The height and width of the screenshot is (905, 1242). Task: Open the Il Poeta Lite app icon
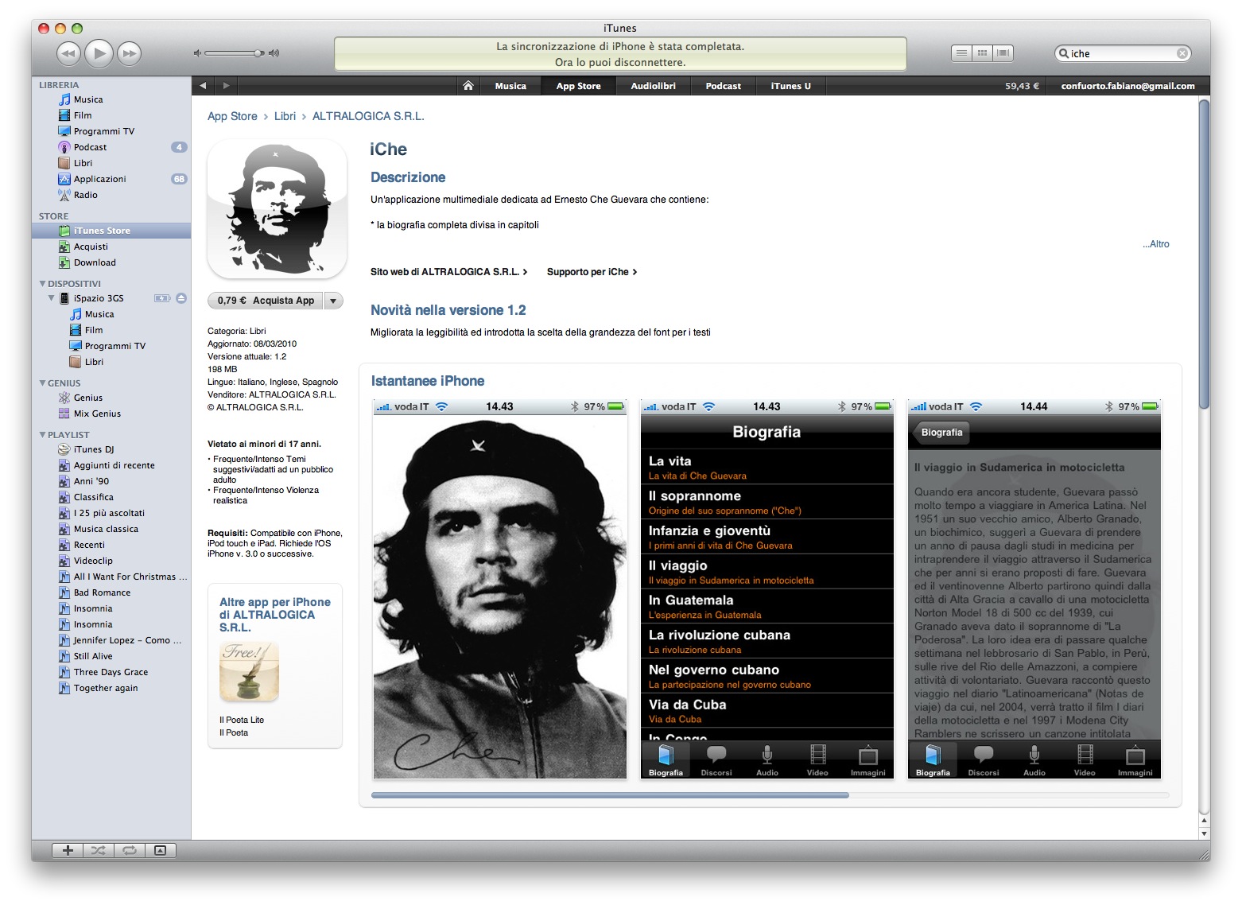[249, 672]
